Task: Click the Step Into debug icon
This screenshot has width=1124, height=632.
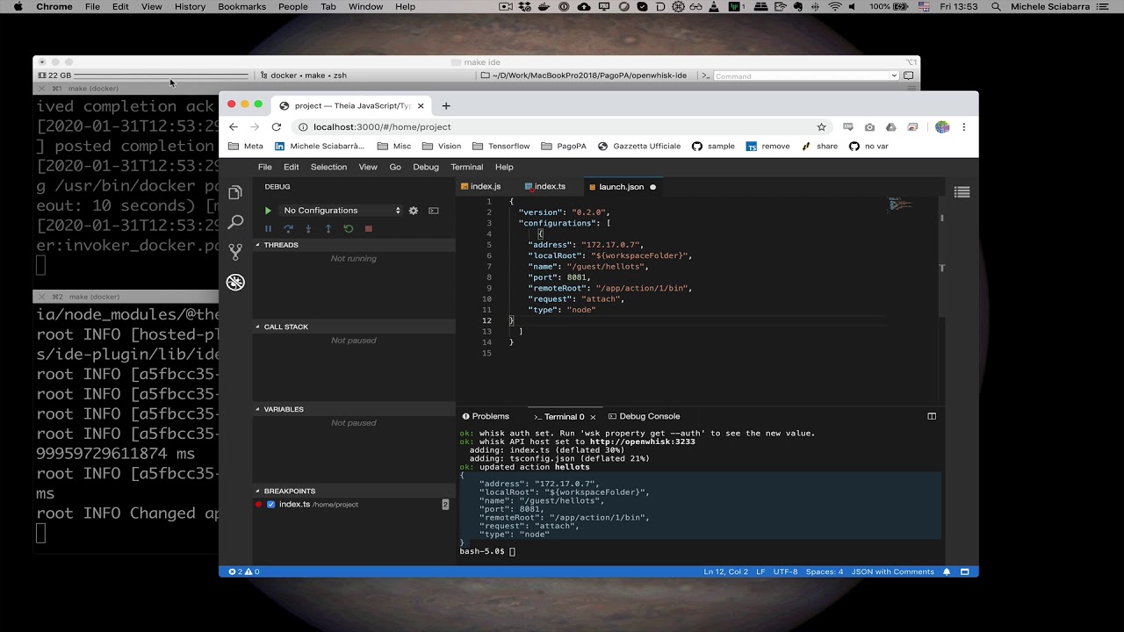Action: (308, 229)
